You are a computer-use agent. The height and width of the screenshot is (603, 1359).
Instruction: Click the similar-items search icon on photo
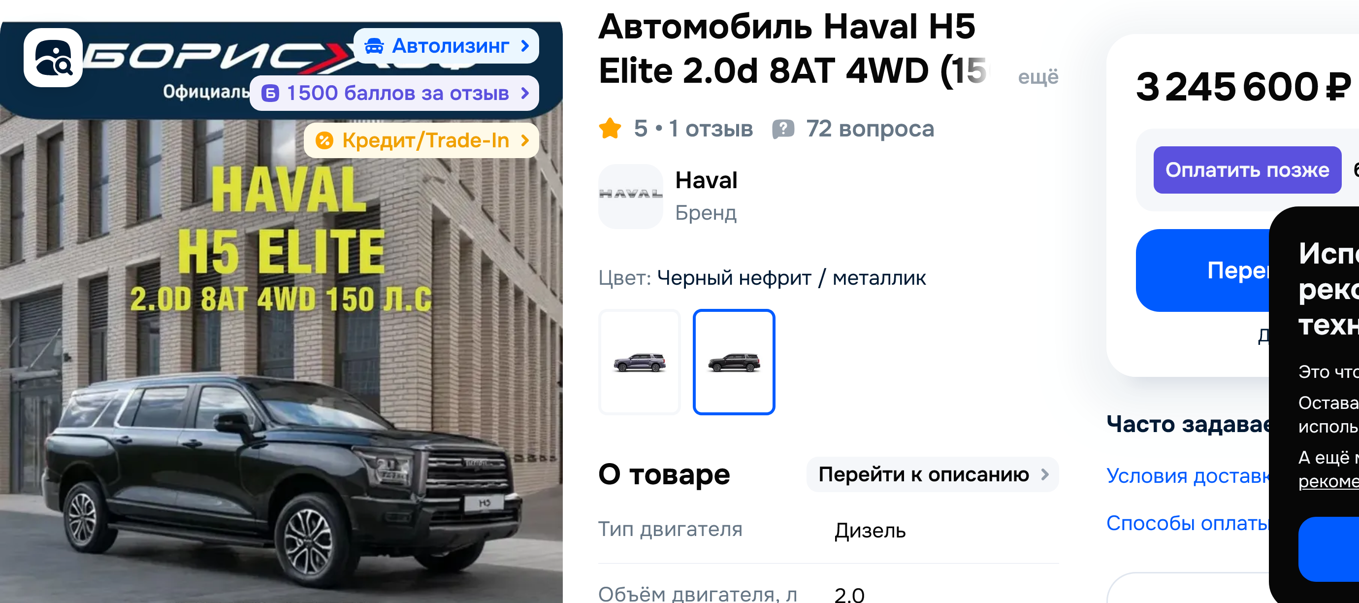(53, 58)
